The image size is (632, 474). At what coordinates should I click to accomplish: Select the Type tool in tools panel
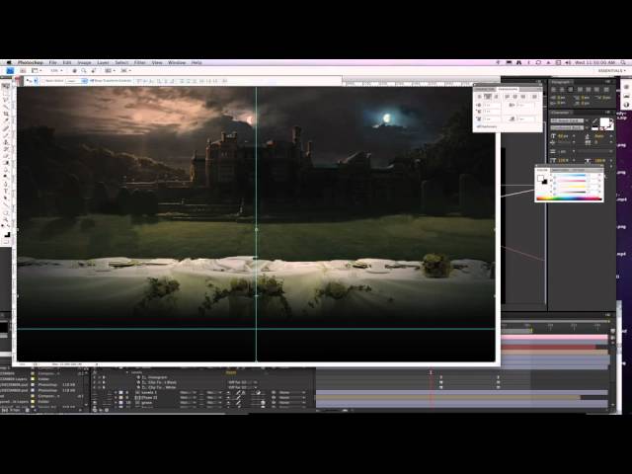point(6,191)
